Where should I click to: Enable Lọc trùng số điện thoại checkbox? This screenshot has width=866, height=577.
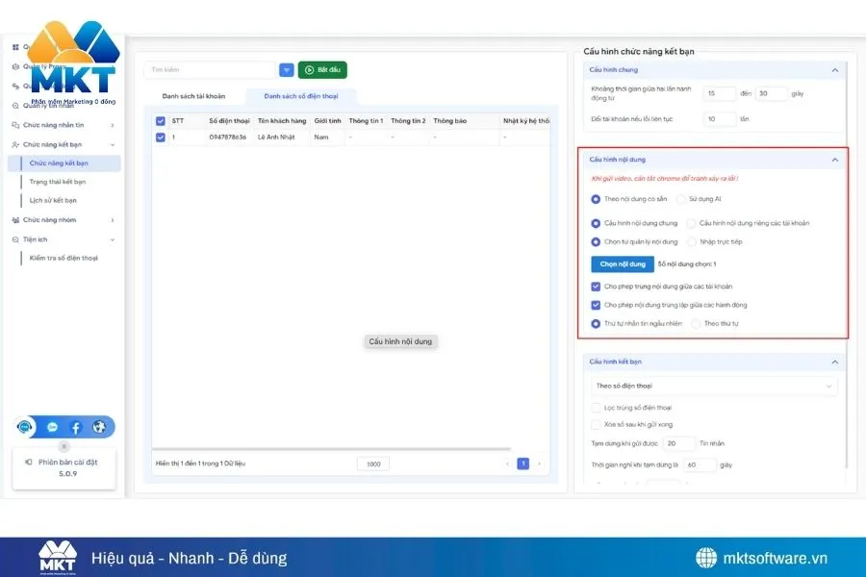tap(596, 408)
